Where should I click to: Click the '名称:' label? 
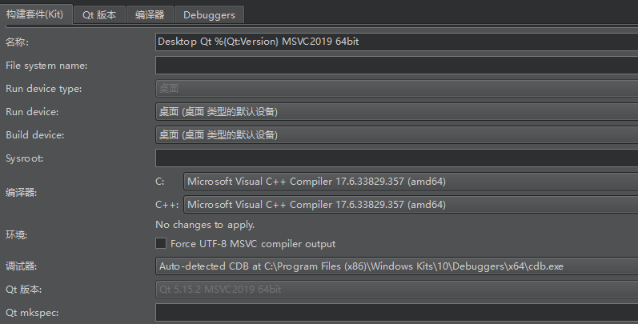pyautogui.click(x=17, y=42)
